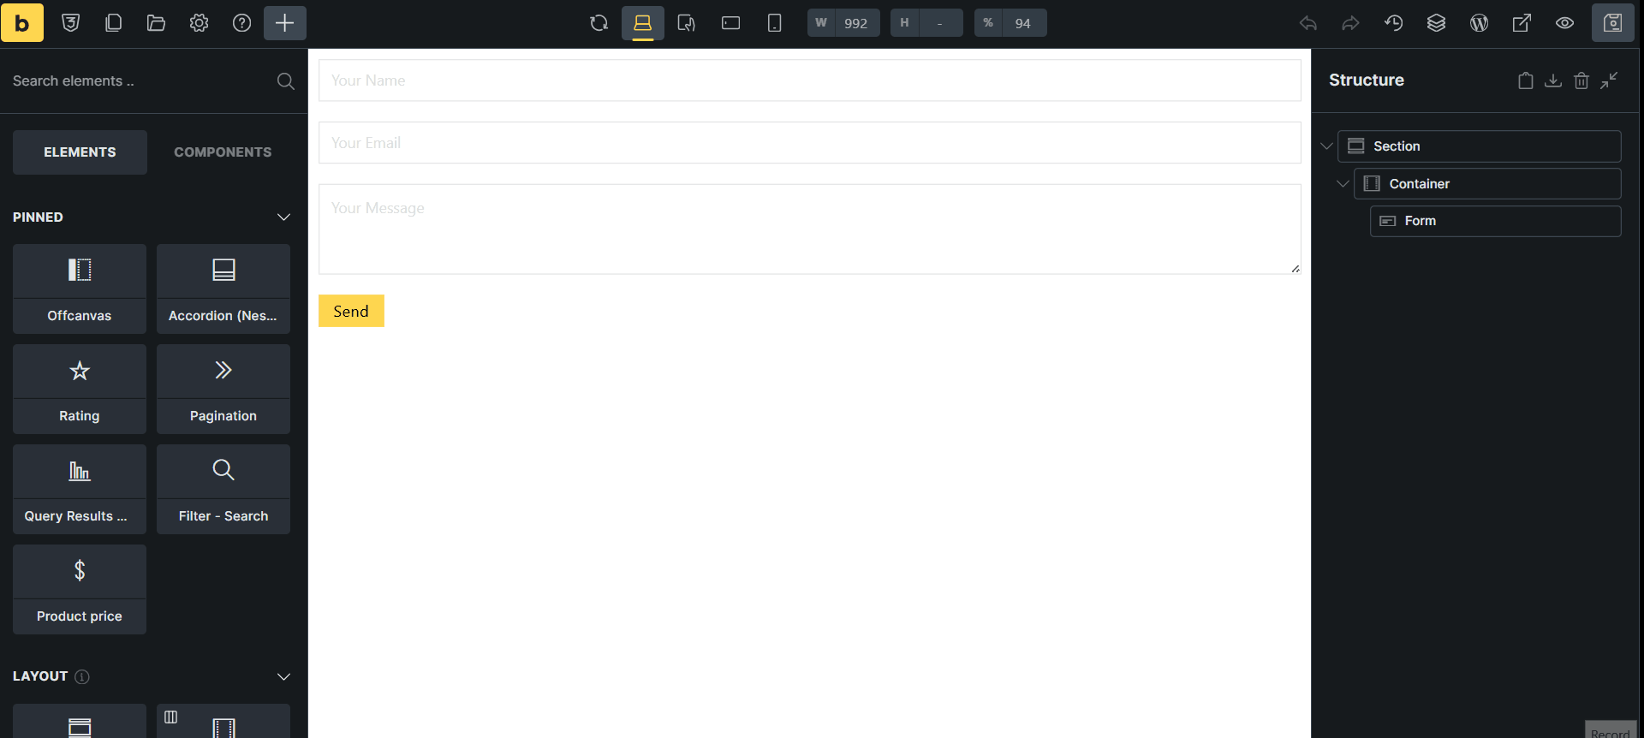
Task: Open the pages icon in toolbar
Action: click(114, 23)
